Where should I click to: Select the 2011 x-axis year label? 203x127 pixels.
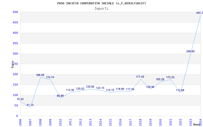coord(71,122)
